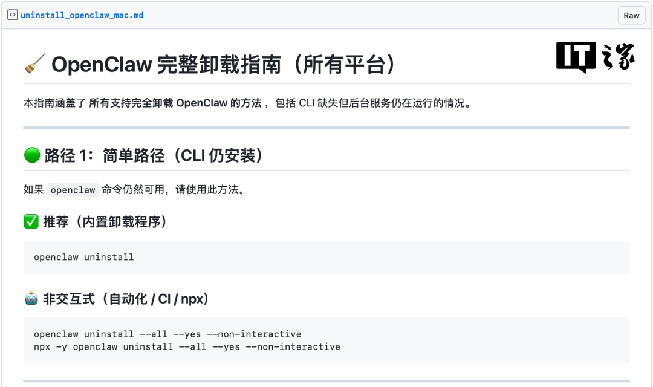This screenshot has width=653, height=387.
Task: Click the green checkmark emoji beside 推荐
Action: point(31,222)
